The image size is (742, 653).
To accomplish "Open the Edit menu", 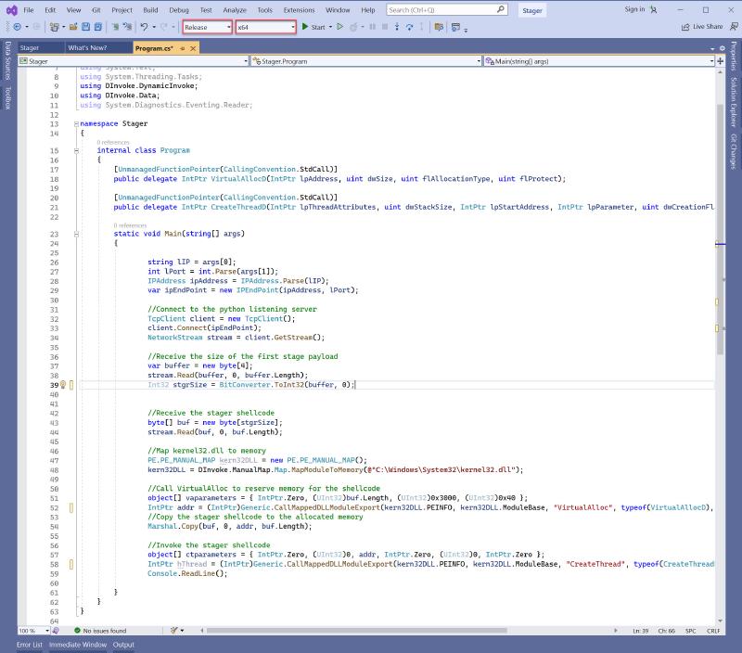I will coord(50,10).
